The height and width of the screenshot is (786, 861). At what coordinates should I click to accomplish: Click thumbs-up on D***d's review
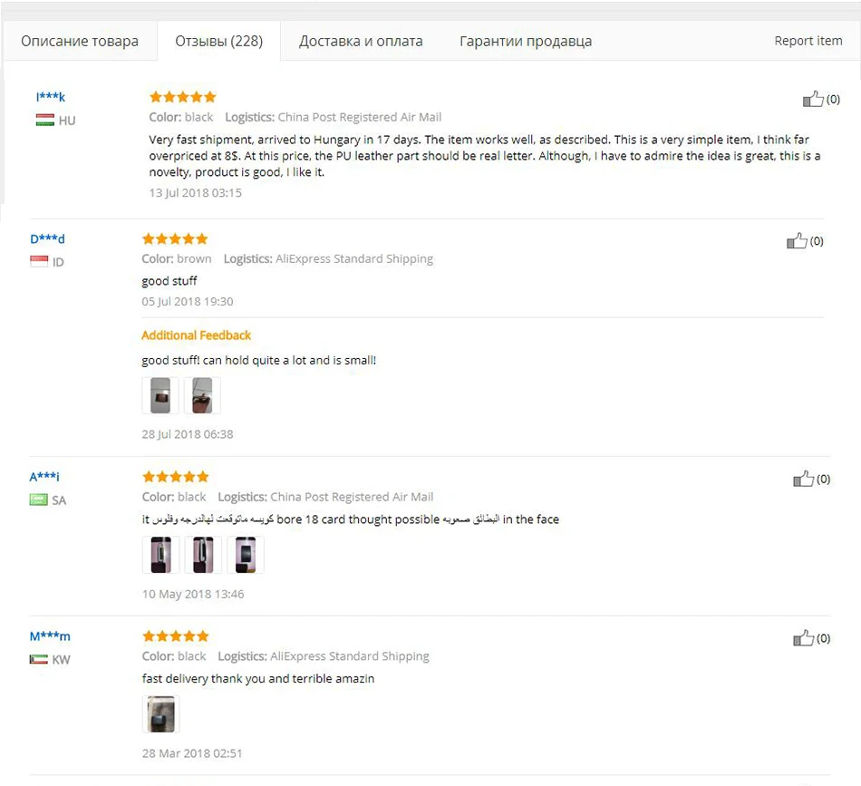click(797, 240)
